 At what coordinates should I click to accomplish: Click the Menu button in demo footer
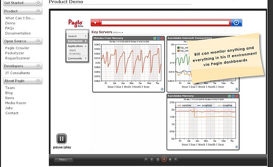tap(63, 160)
